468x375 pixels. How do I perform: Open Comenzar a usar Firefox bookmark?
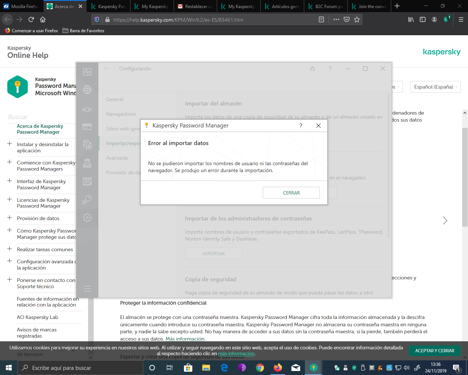(31, 31)
